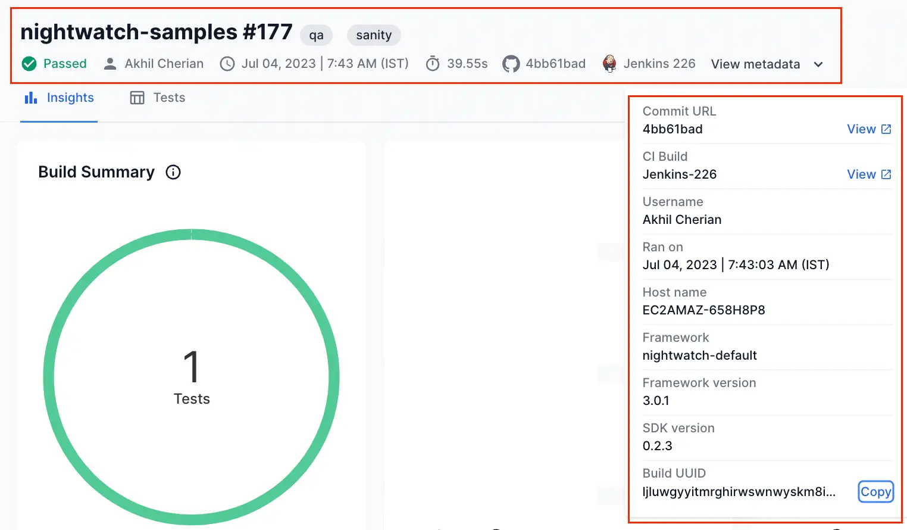
Task: Click the GitHub icon beside 4bb61bad
Action: pos(511,64)
